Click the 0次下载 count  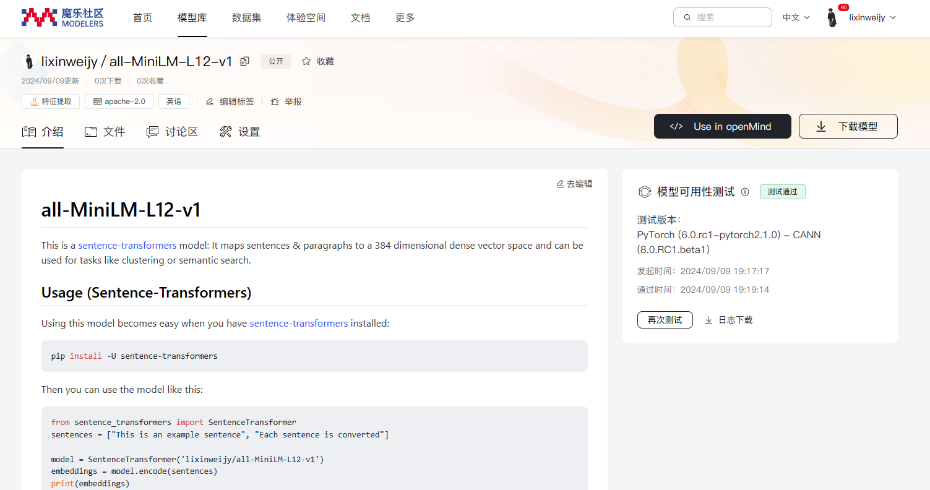[108, 81]
